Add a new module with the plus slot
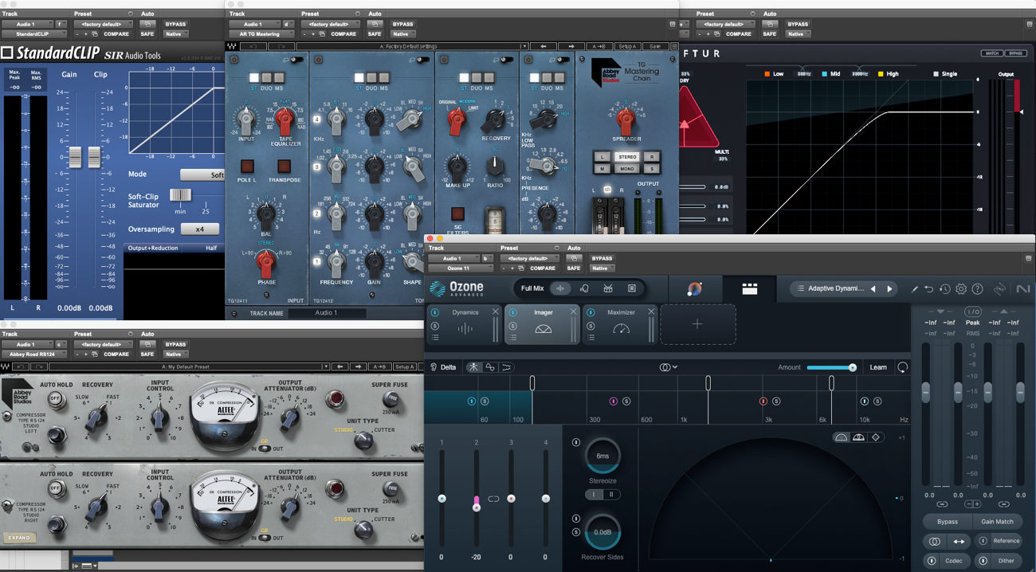This screenshot has width=1036, height=572. pyautogui.click(x=697, y=324)
